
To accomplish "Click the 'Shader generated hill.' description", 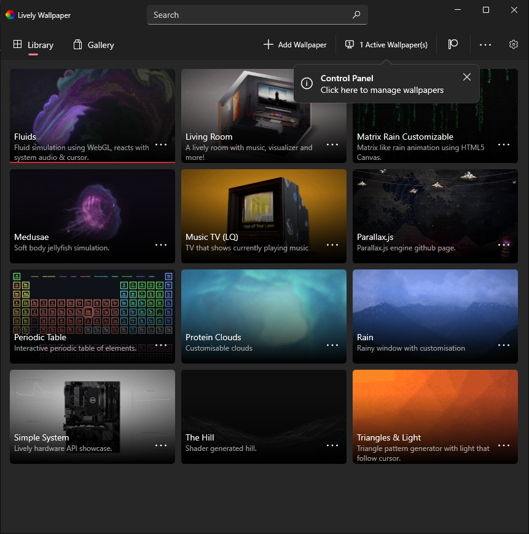I will (221, 448).
